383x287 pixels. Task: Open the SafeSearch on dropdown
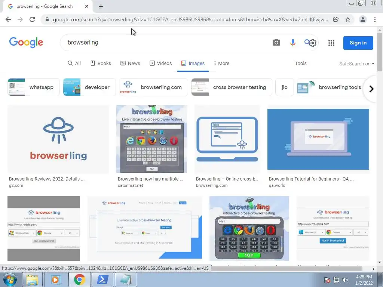coord(356,64)
